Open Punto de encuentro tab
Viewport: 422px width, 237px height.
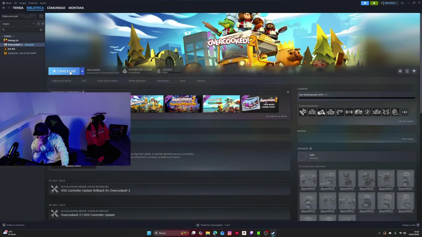tap(107, 81)
